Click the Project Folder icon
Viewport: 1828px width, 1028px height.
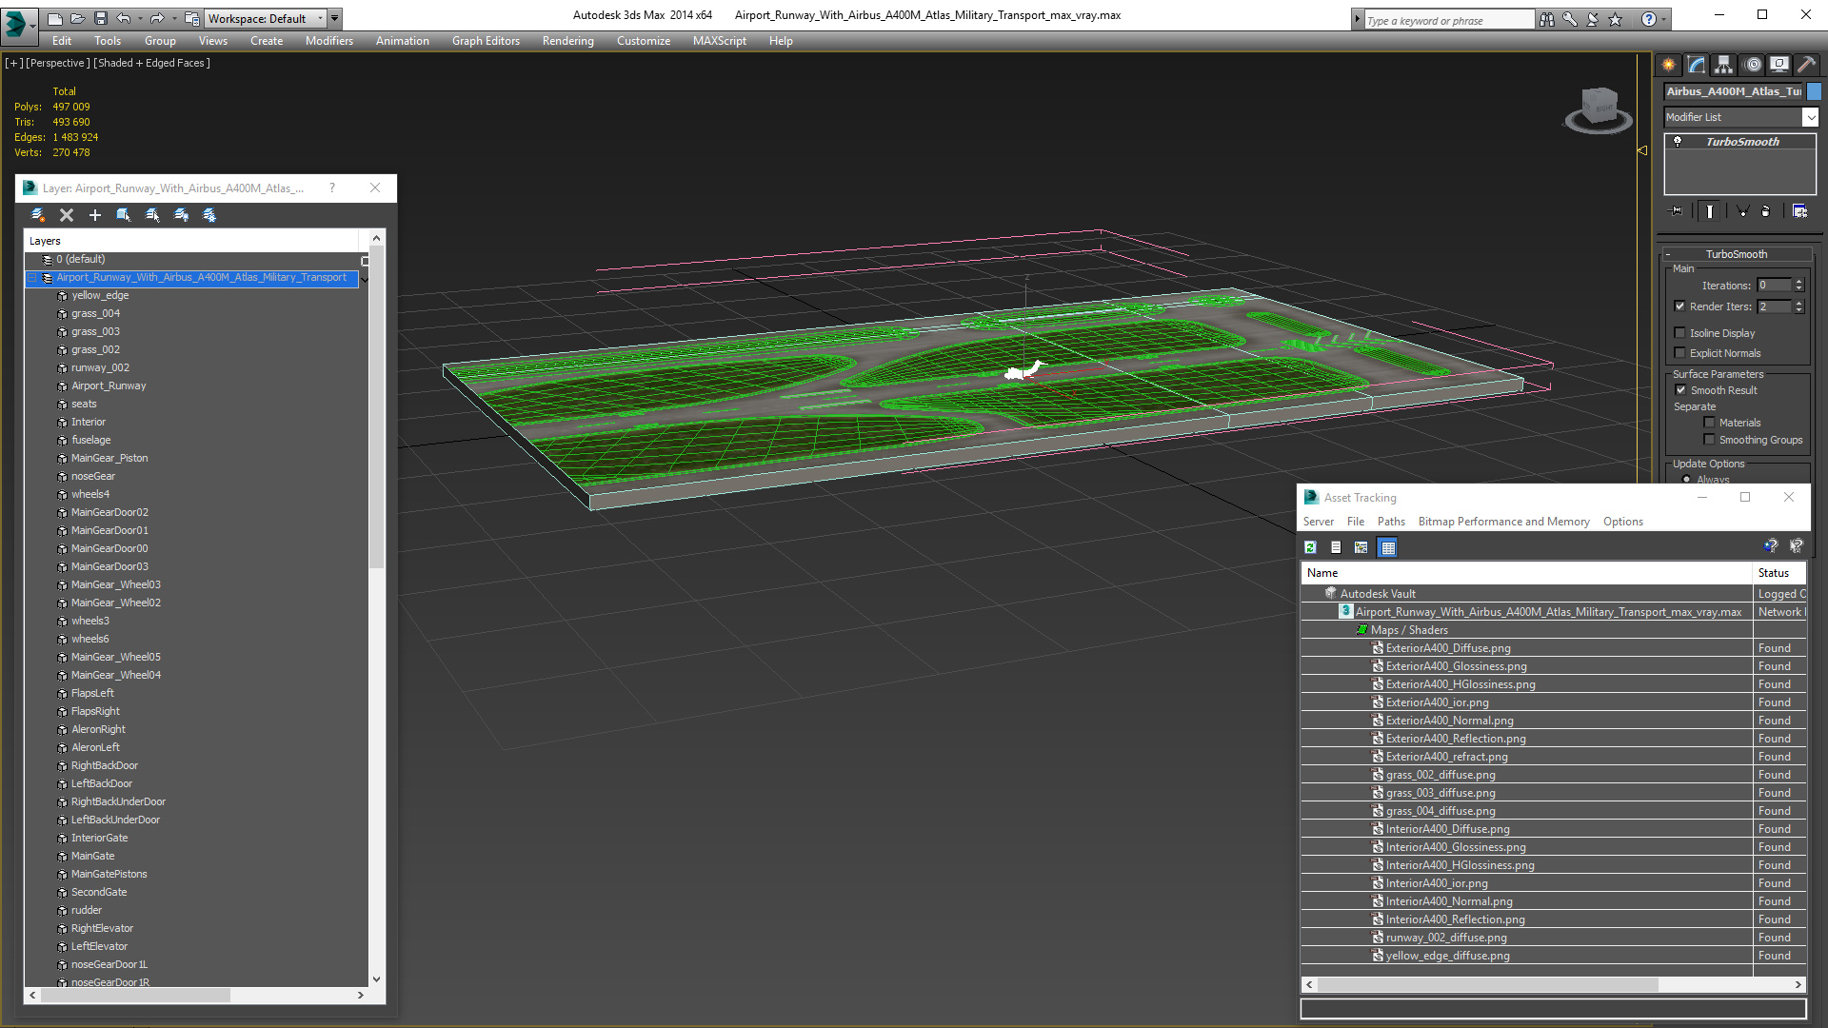[x=191, y=18]
